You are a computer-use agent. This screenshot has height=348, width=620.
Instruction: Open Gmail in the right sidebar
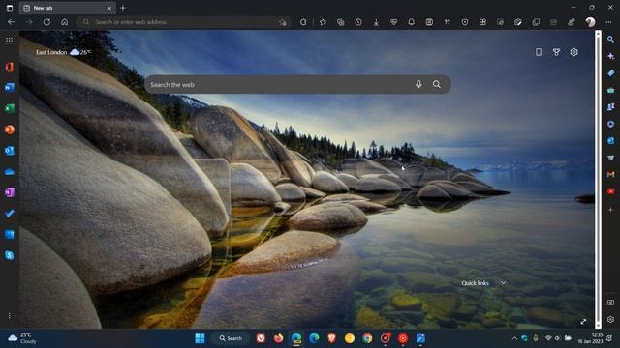(x=610, y=174)
